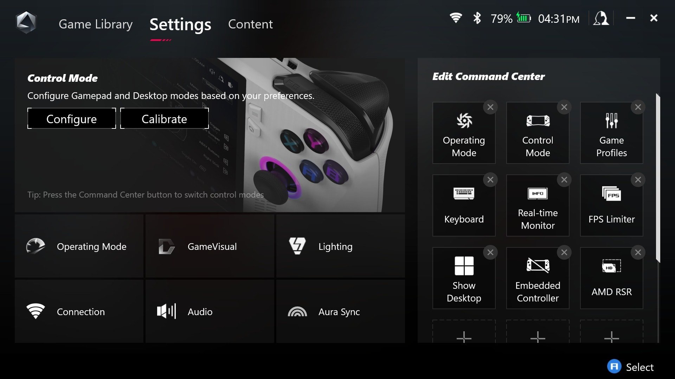Switch to Content tab
675x379 pixels.
pyautogui.click(x=250, y=24)
